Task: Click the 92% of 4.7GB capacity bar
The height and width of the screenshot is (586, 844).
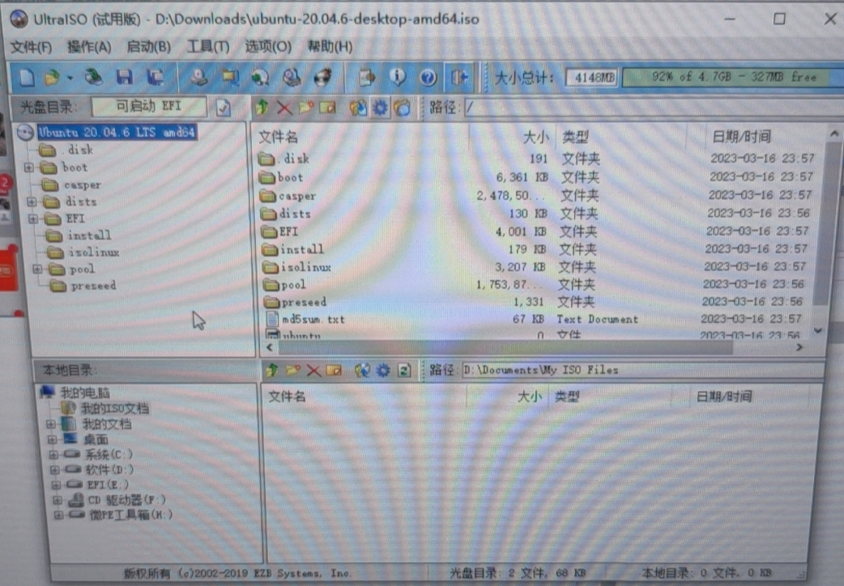Action: (732, 78)
